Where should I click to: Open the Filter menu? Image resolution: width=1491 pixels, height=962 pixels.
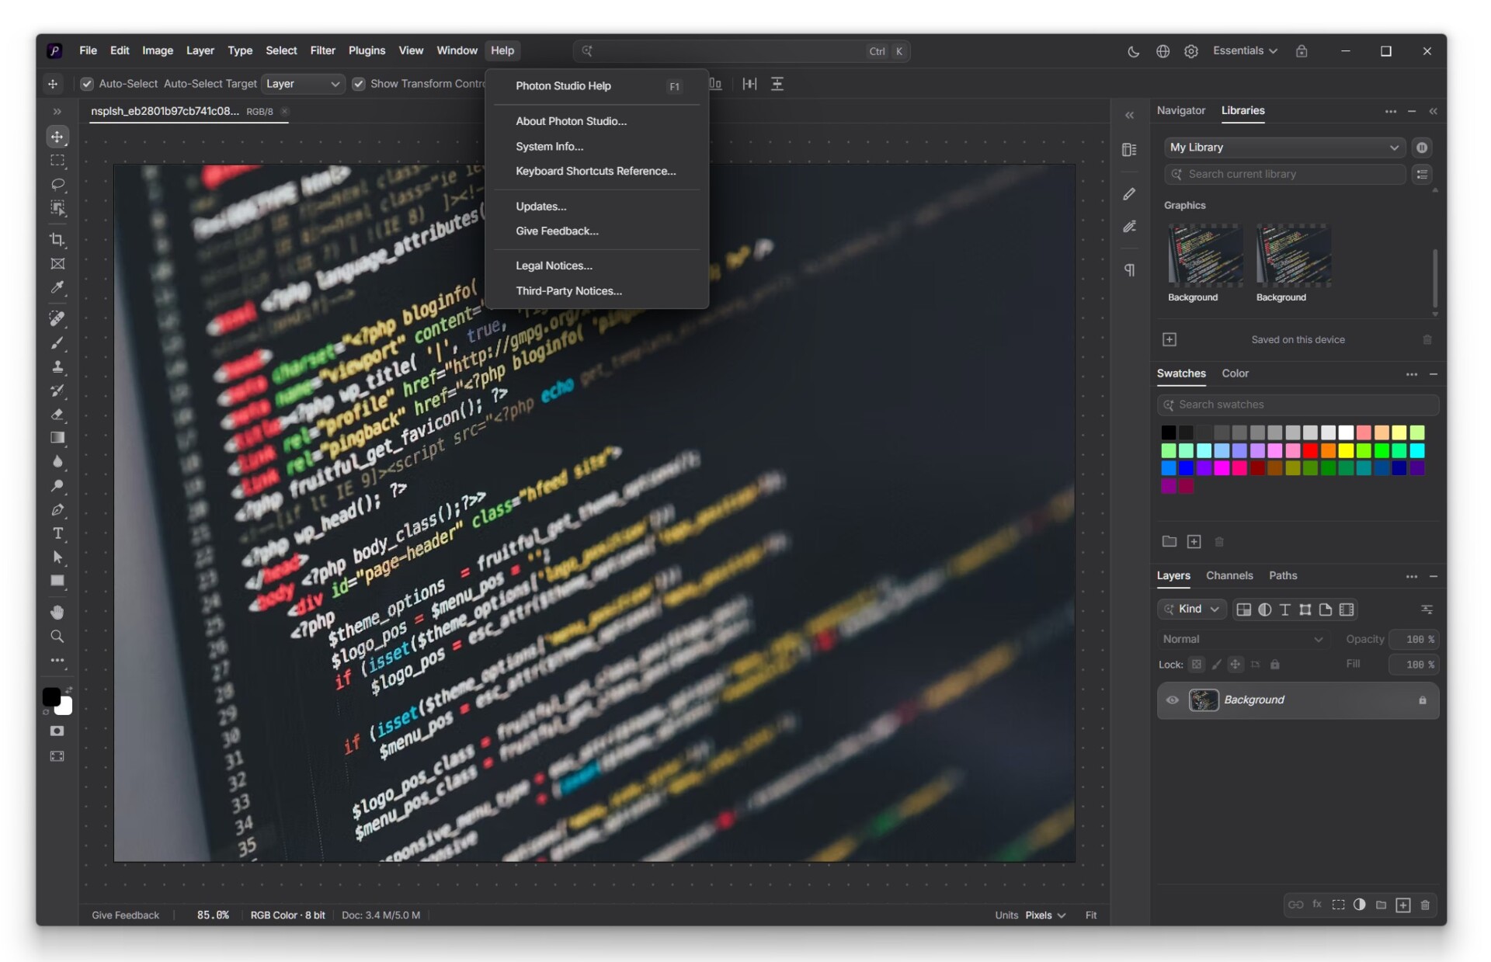[322, 51]
